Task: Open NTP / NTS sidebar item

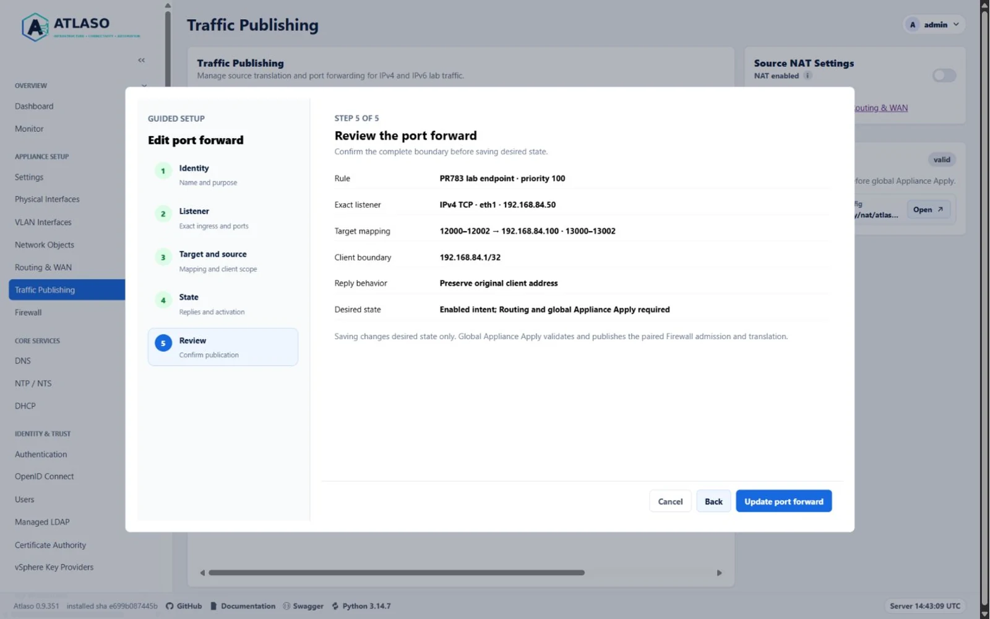Action: pos(33,383)
